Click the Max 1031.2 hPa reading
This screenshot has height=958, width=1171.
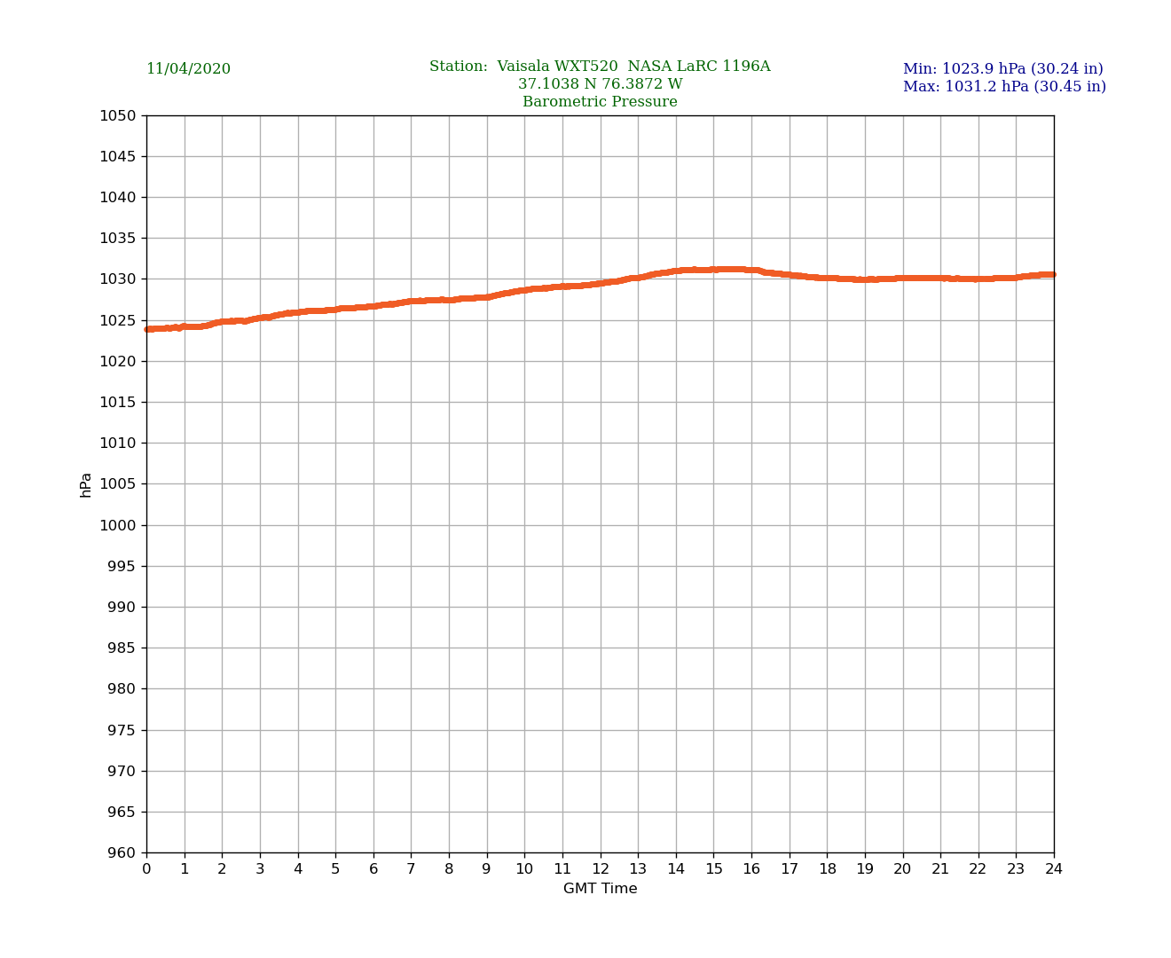point(1004,87)
